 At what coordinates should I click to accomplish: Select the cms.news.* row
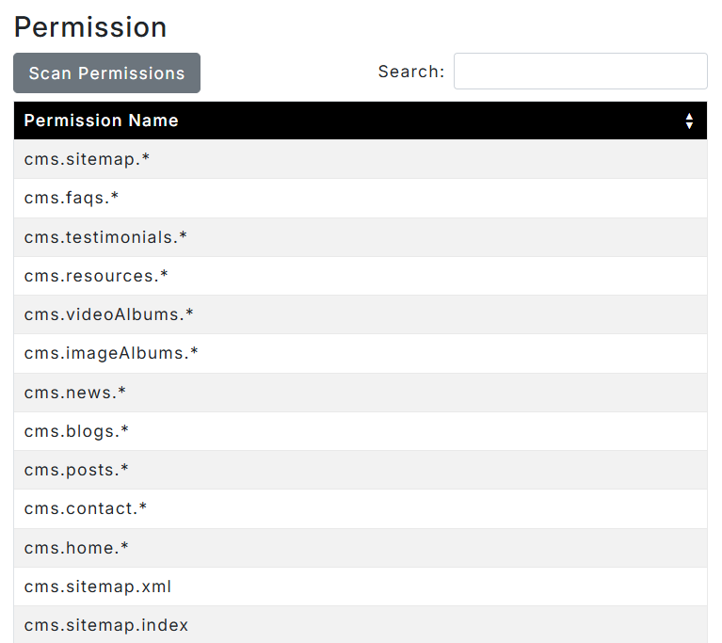pyautogui.click(x=361, y=393)
